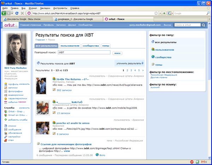212x165 pixels.
Task: Open Инструменты menu
Action: [60, 8]
